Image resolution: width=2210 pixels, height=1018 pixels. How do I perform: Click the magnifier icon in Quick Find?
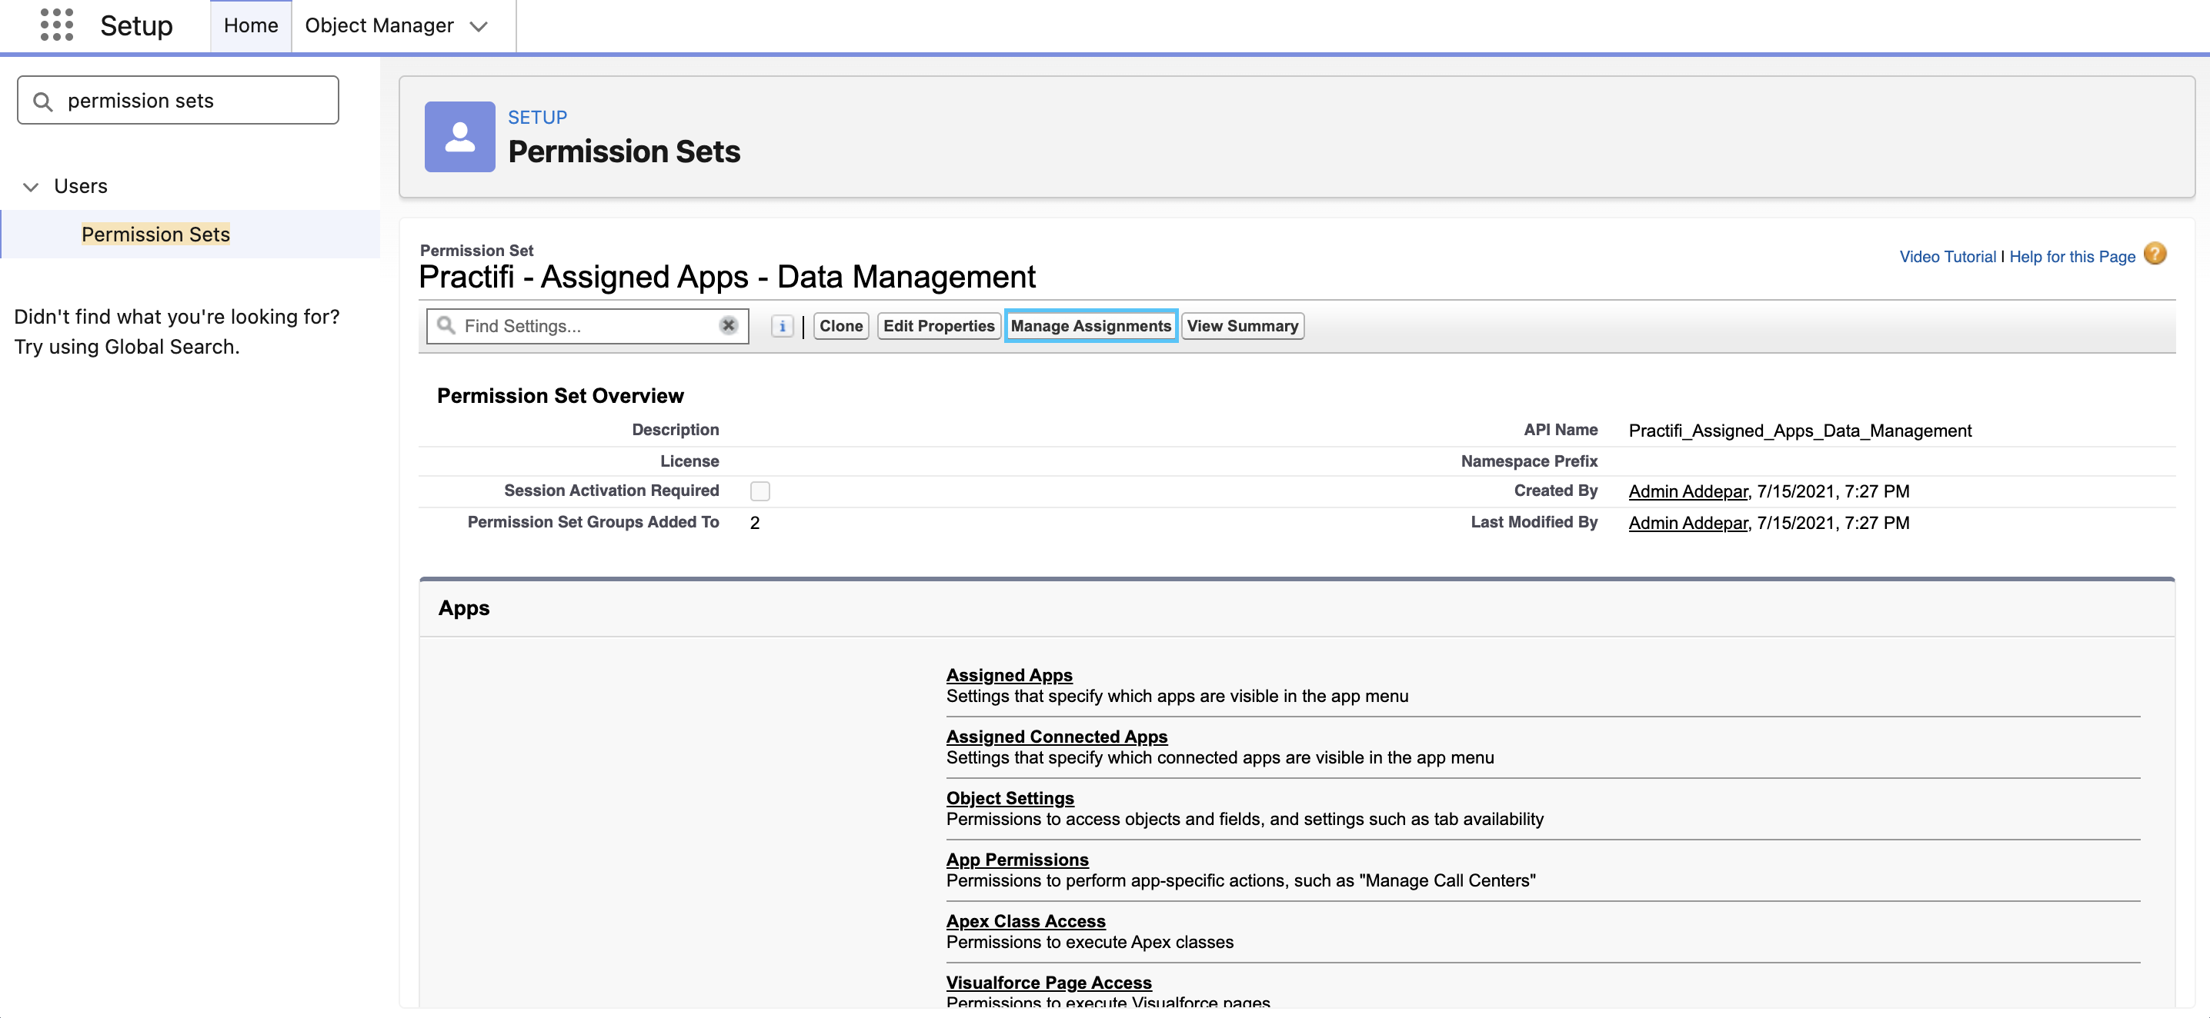(43, 101)
